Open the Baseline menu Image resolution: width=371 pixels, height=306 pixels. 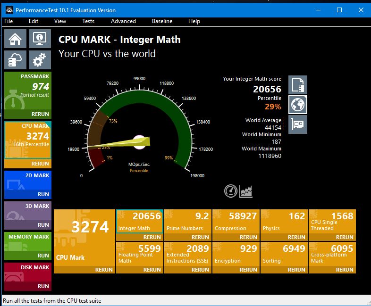click(162, 21)
